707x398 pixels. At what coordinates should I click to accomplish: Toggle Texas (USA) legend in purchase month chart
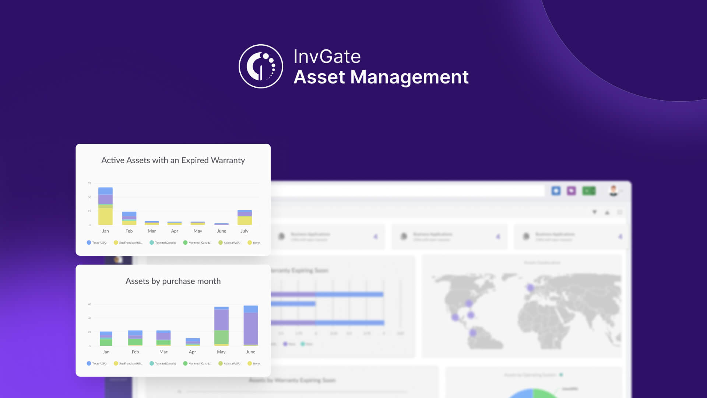coord(96,363)
